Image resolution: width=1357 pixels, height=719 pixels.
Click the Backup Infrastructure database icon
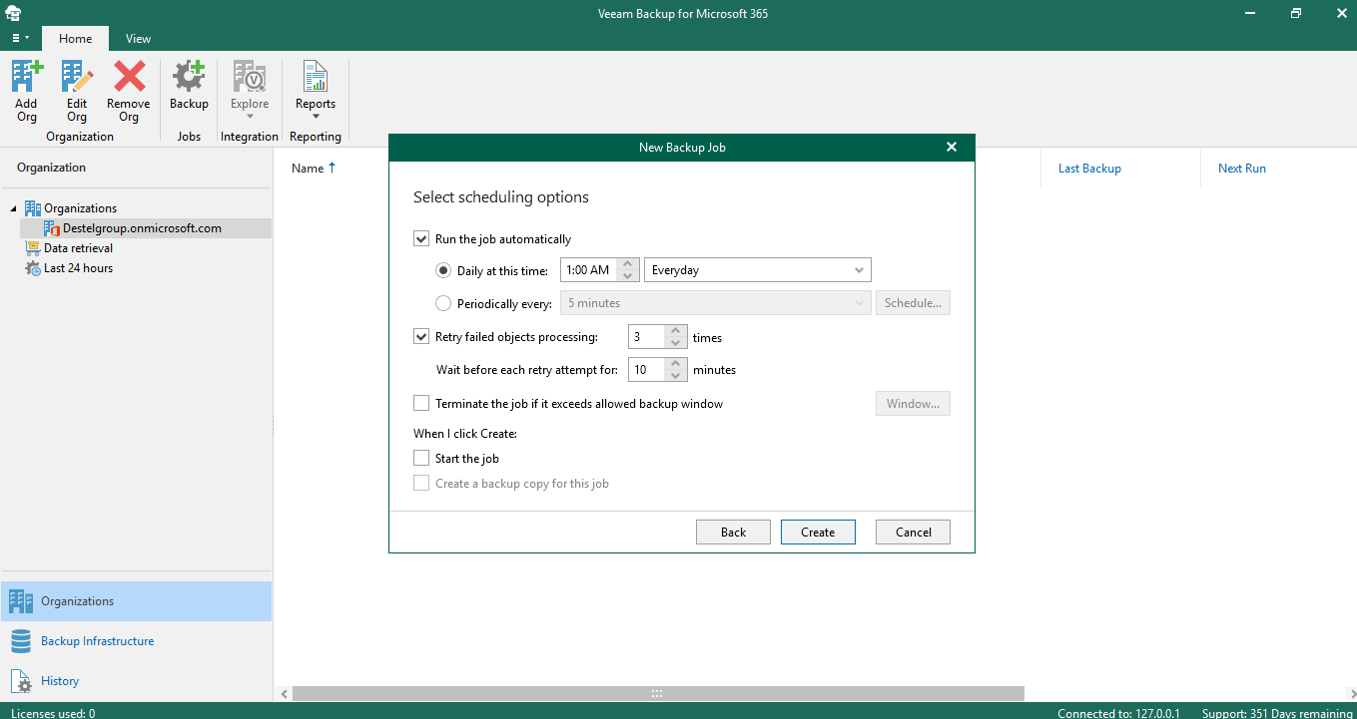pos(20,641)
